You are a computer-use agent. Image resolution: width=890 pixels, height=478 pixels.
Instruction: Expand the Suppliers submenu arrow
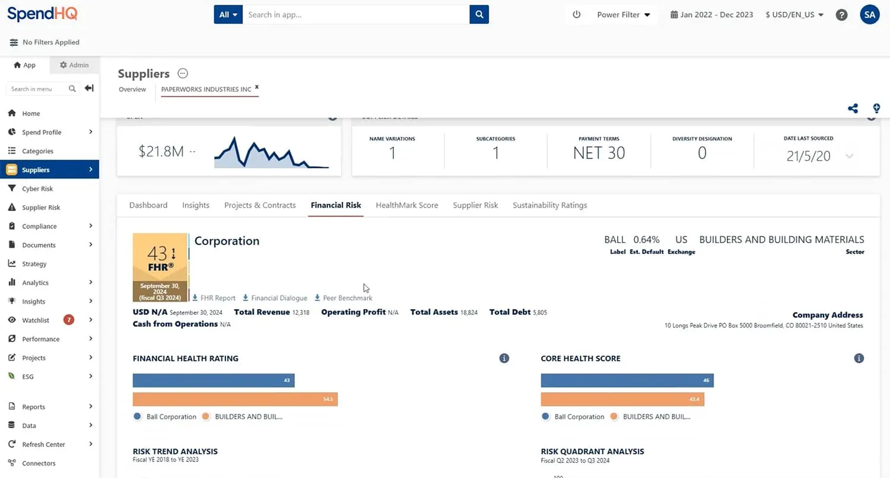click(x=91, y=170)
